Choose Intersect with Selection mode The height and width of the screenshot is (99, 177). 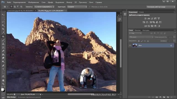(21, 7)
